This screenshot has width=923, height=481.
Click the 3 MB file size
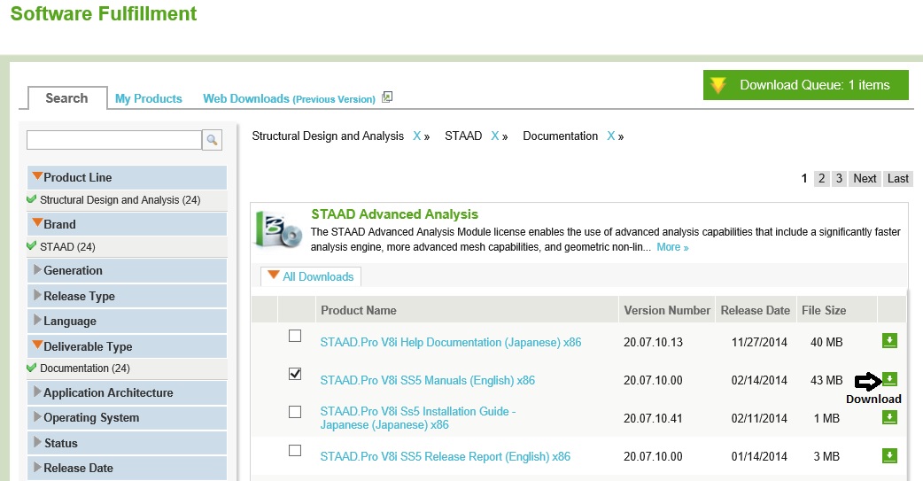826,456
